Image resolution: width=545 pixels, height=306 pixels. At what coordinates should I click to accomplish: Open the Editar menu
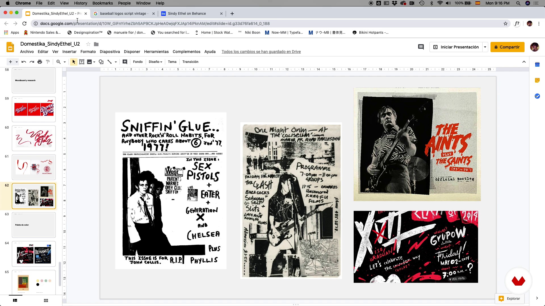pos(43,52)
